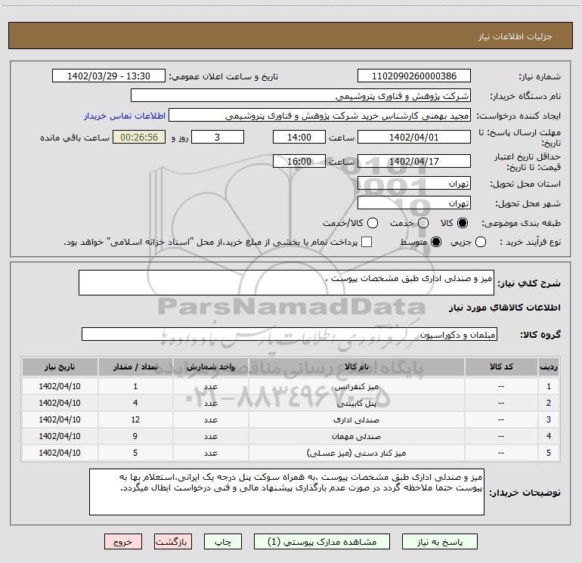
Task: Open the اطلاعات تماس خریدار link
Action: (x=125, y=116)
